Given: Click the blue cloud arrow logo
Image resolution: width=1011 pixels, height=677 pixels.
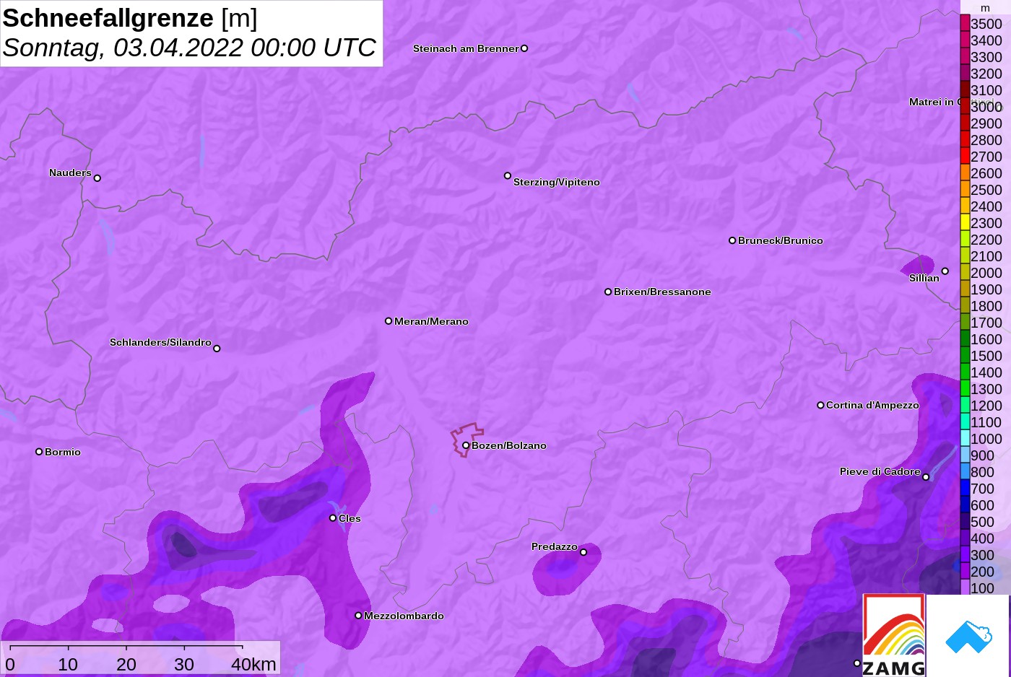Looking at the screenshot, I should click(969, 637).
